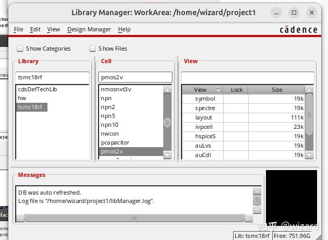Screen dimensions: 328x240
Task: Open the Help menu
Action: point(124,29)
